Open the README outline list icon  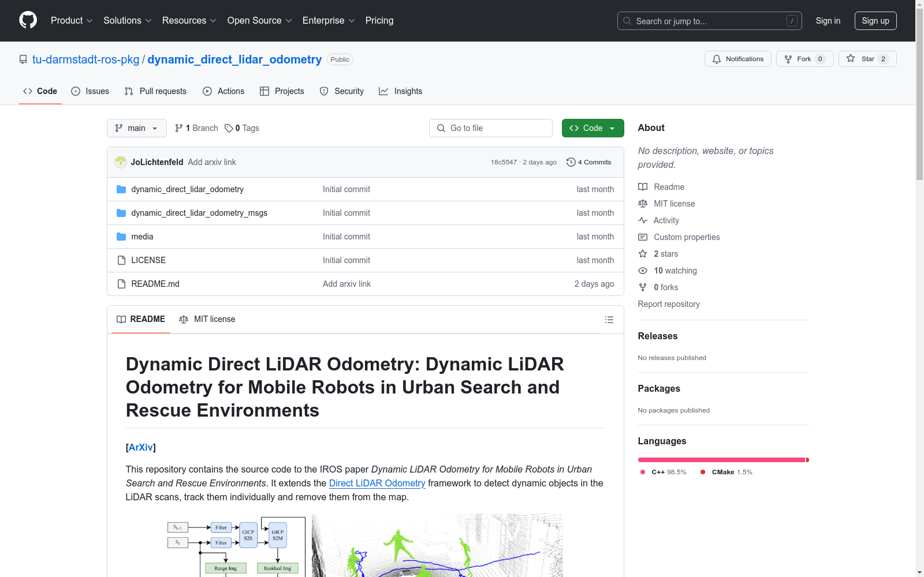609,320
